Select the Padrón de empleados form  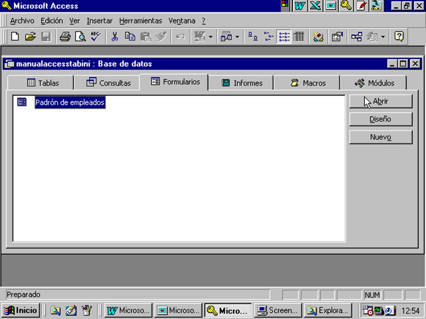[70, 102]
